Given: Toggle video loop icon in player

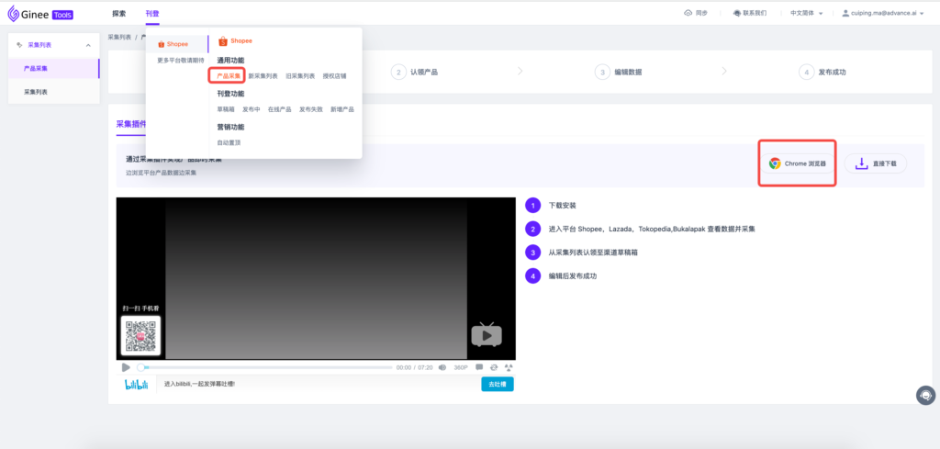Looking at the screenshot, I should click(x=493, y=367).
